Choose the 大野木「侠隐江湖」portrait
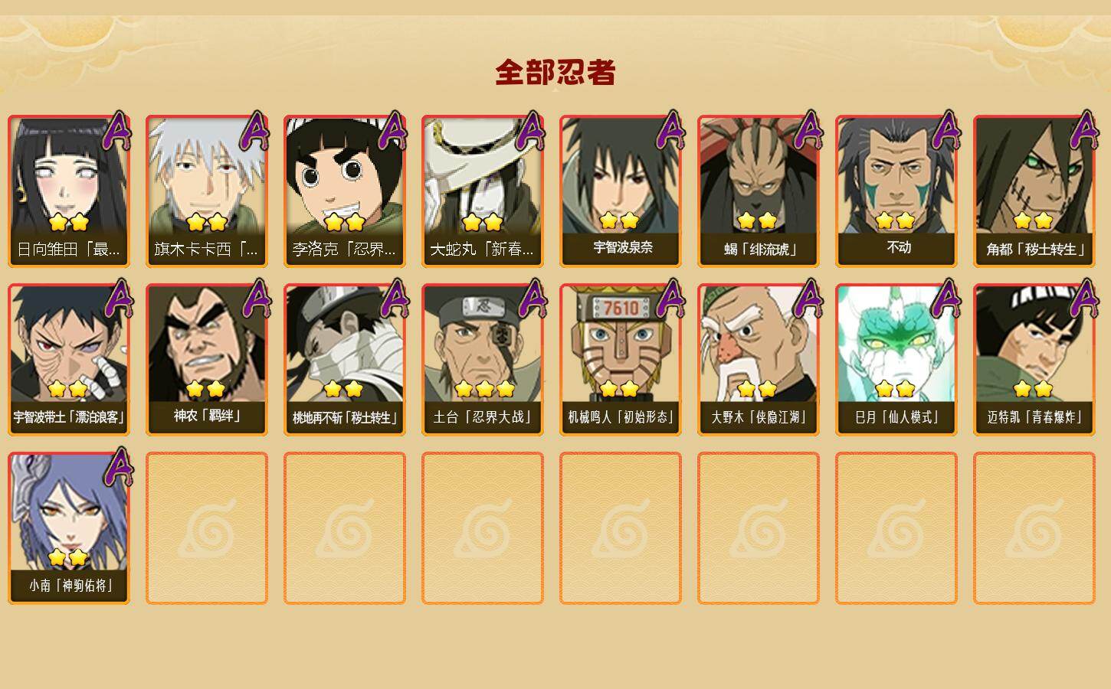This screenshot has width=1111, height=689. [x=759, y=359]
